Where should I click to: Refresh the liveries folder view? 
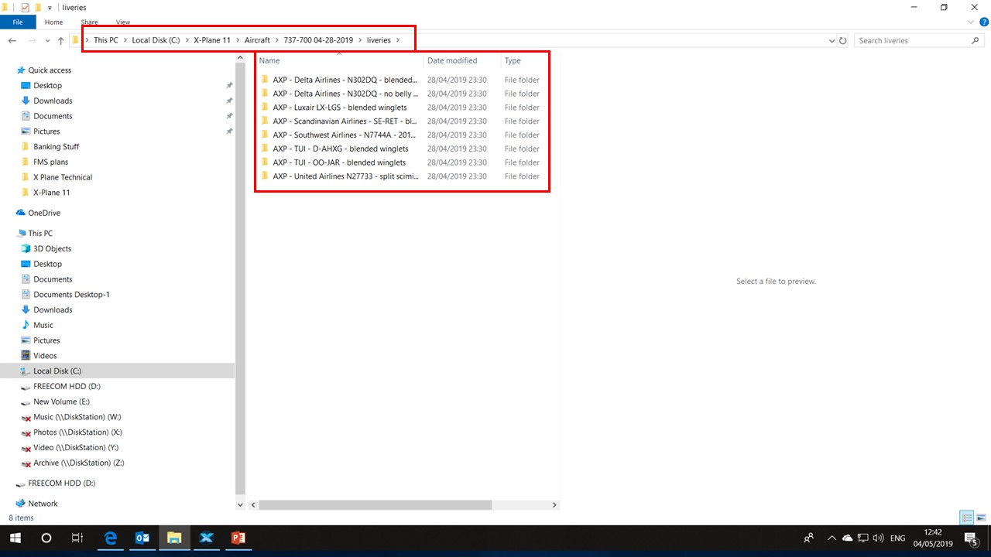pyautogui.click(x=843, y=40)
